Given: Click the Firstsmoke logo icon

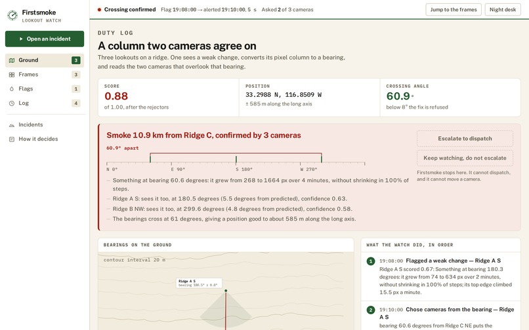Looking at the screenshot, I should click(x=12, y=15).
